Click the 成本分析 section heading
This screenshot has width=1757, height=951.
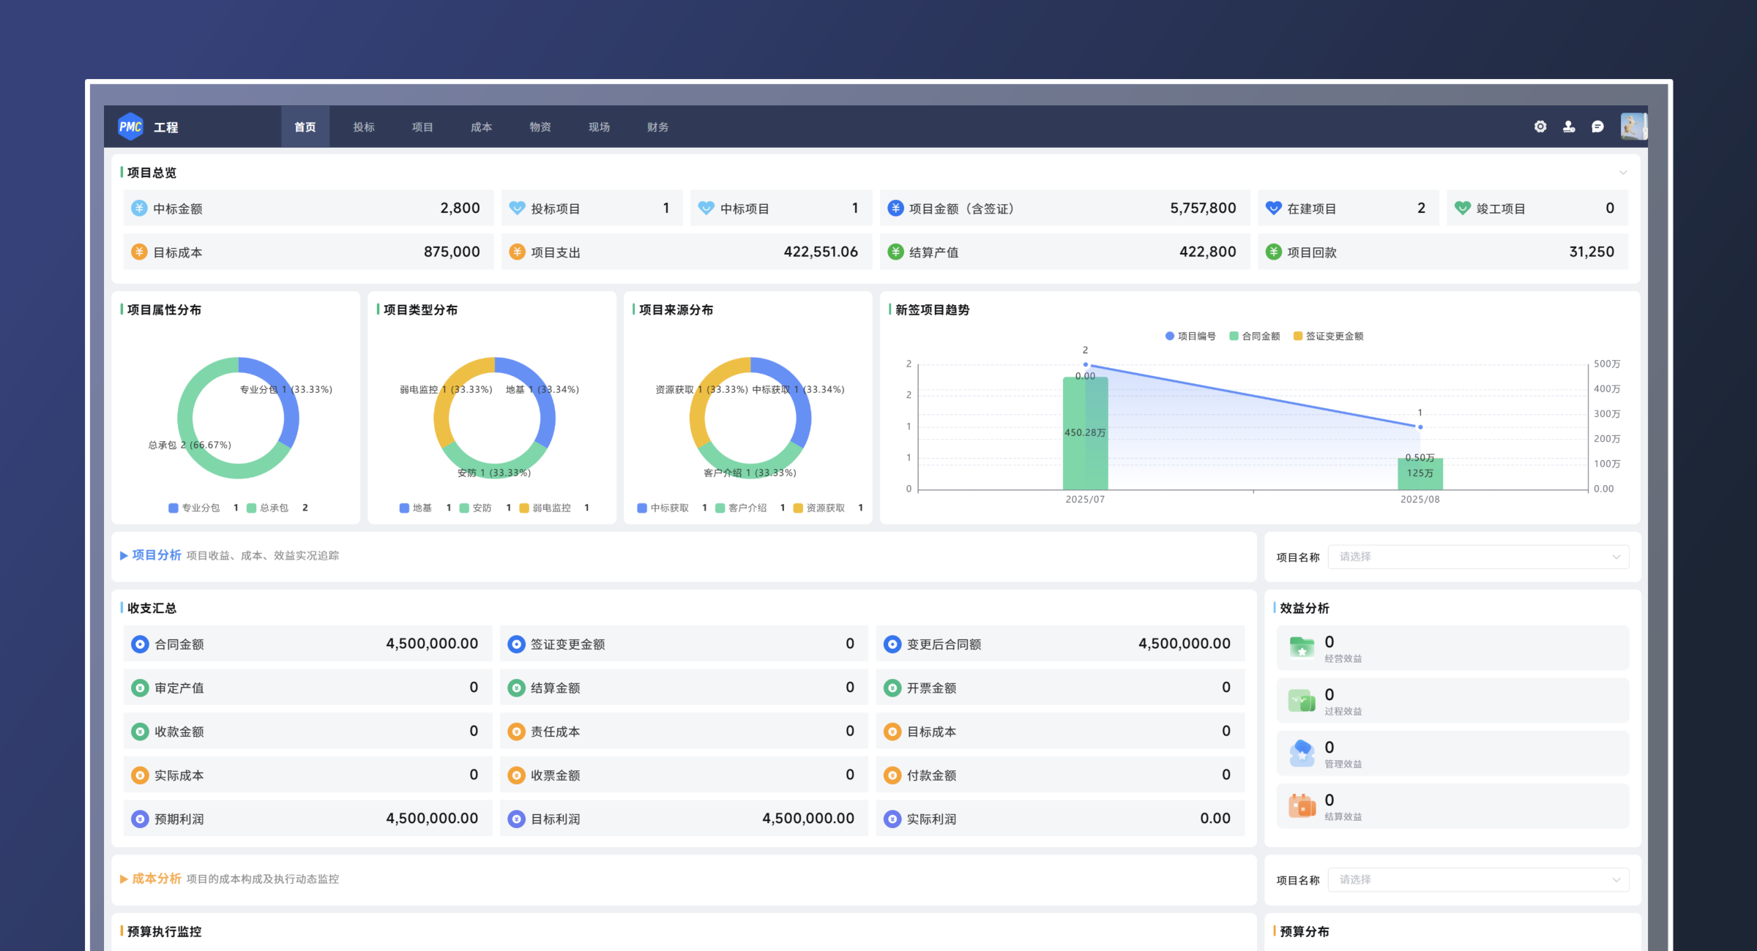pyautogui.click(x=156, y=879)
